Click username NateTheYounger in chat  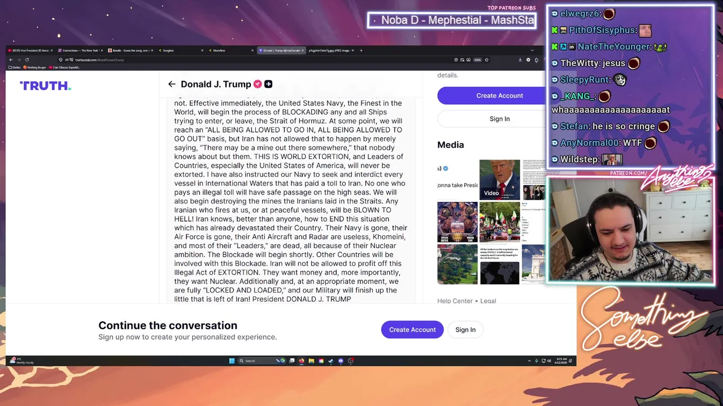pos(614,47)
